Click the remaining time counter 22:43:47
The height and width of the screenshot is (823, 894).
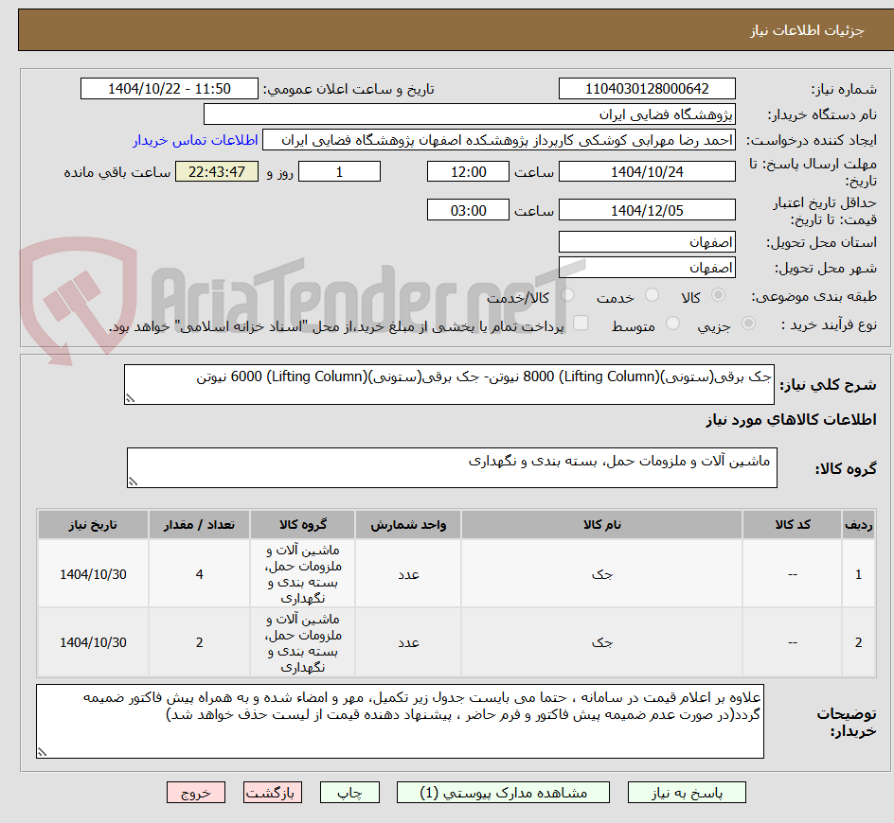[x=216, y=171]
